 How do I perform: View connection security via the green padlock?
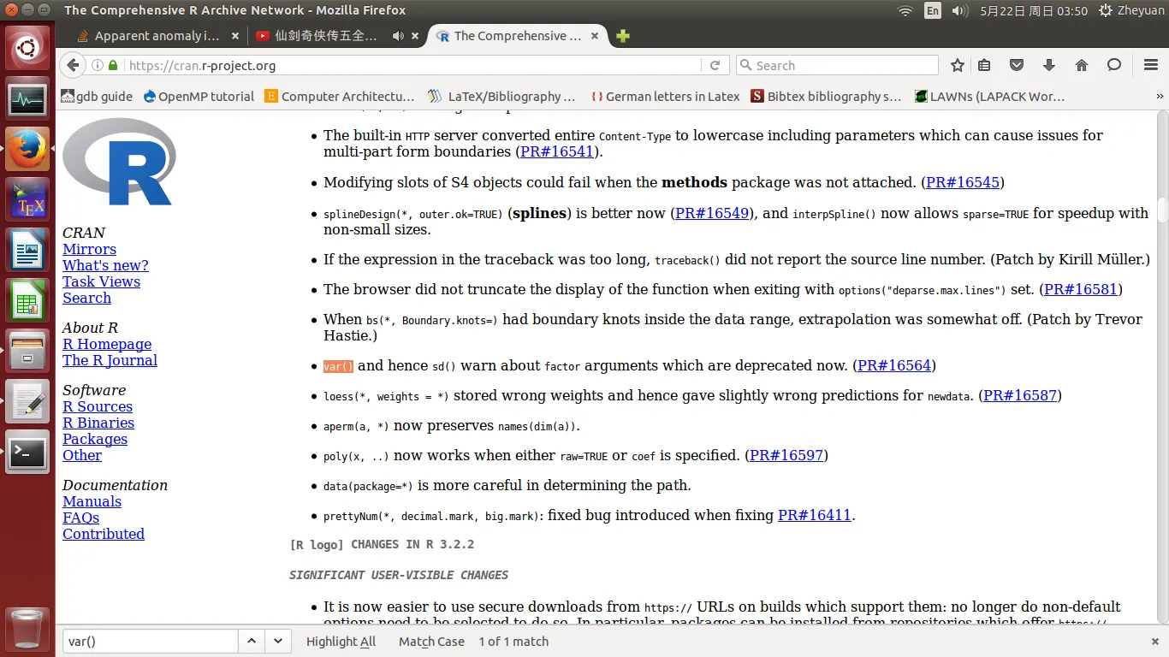click(x=112, y=65)
